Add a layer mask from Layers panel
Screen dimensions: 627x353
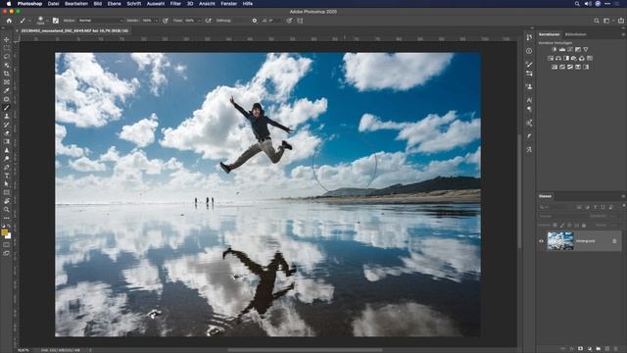(x=581, y=349)
